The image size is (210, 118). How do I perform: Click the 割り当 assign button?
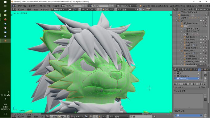[x=177, y=84]
